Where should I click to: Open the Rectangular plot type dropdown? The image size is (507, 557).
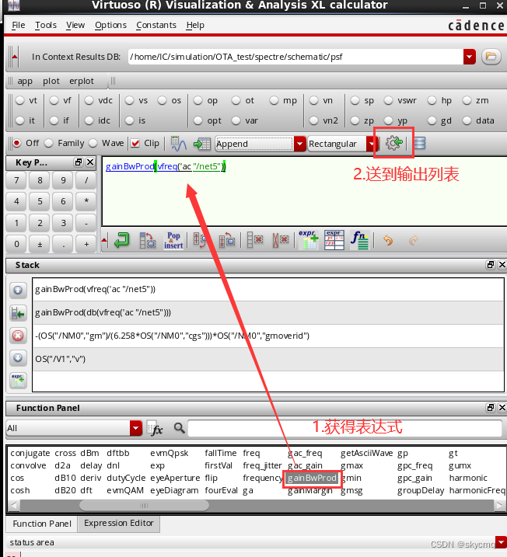click(372, 144)
